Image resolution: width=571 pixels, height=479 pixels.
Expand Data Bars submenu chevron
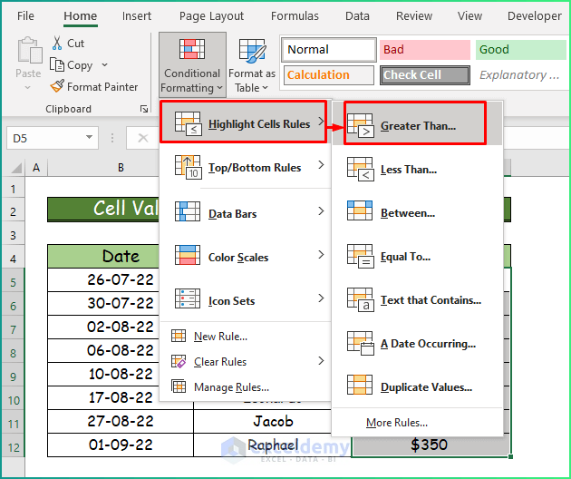(x=321, y=210)
